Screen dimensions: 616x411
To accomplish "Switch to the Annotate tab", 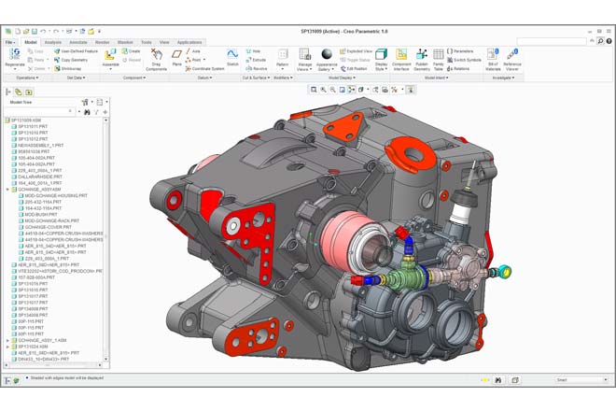I will coord(78,42).
